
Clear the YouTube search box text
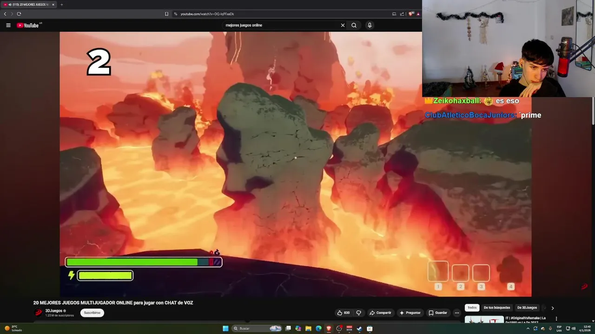point(343,25)
